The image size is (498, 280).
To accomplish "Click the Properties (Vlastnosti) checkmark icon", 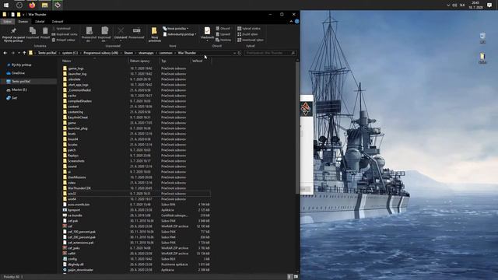I will coord(207,31).
